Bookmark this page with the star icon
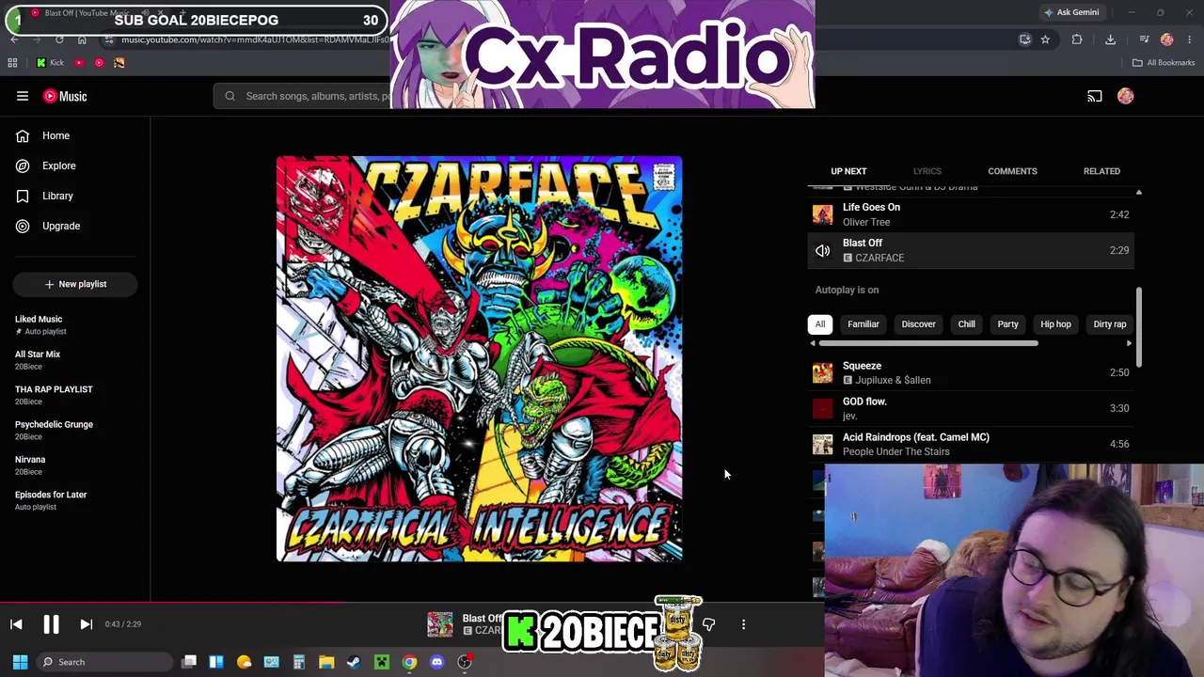This screenshot has height=677, width=1204. pos(1045,39)
